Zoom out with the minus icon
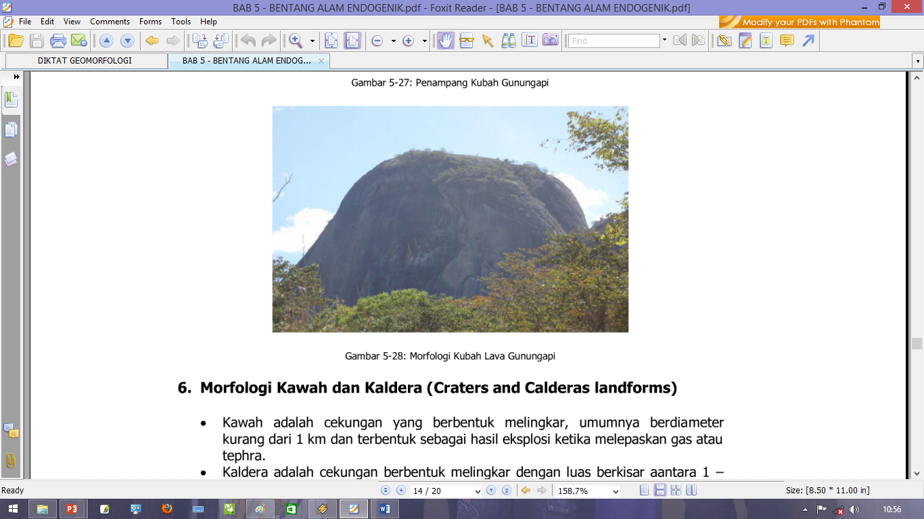924x519 pixels. click(x=377, y=41)
